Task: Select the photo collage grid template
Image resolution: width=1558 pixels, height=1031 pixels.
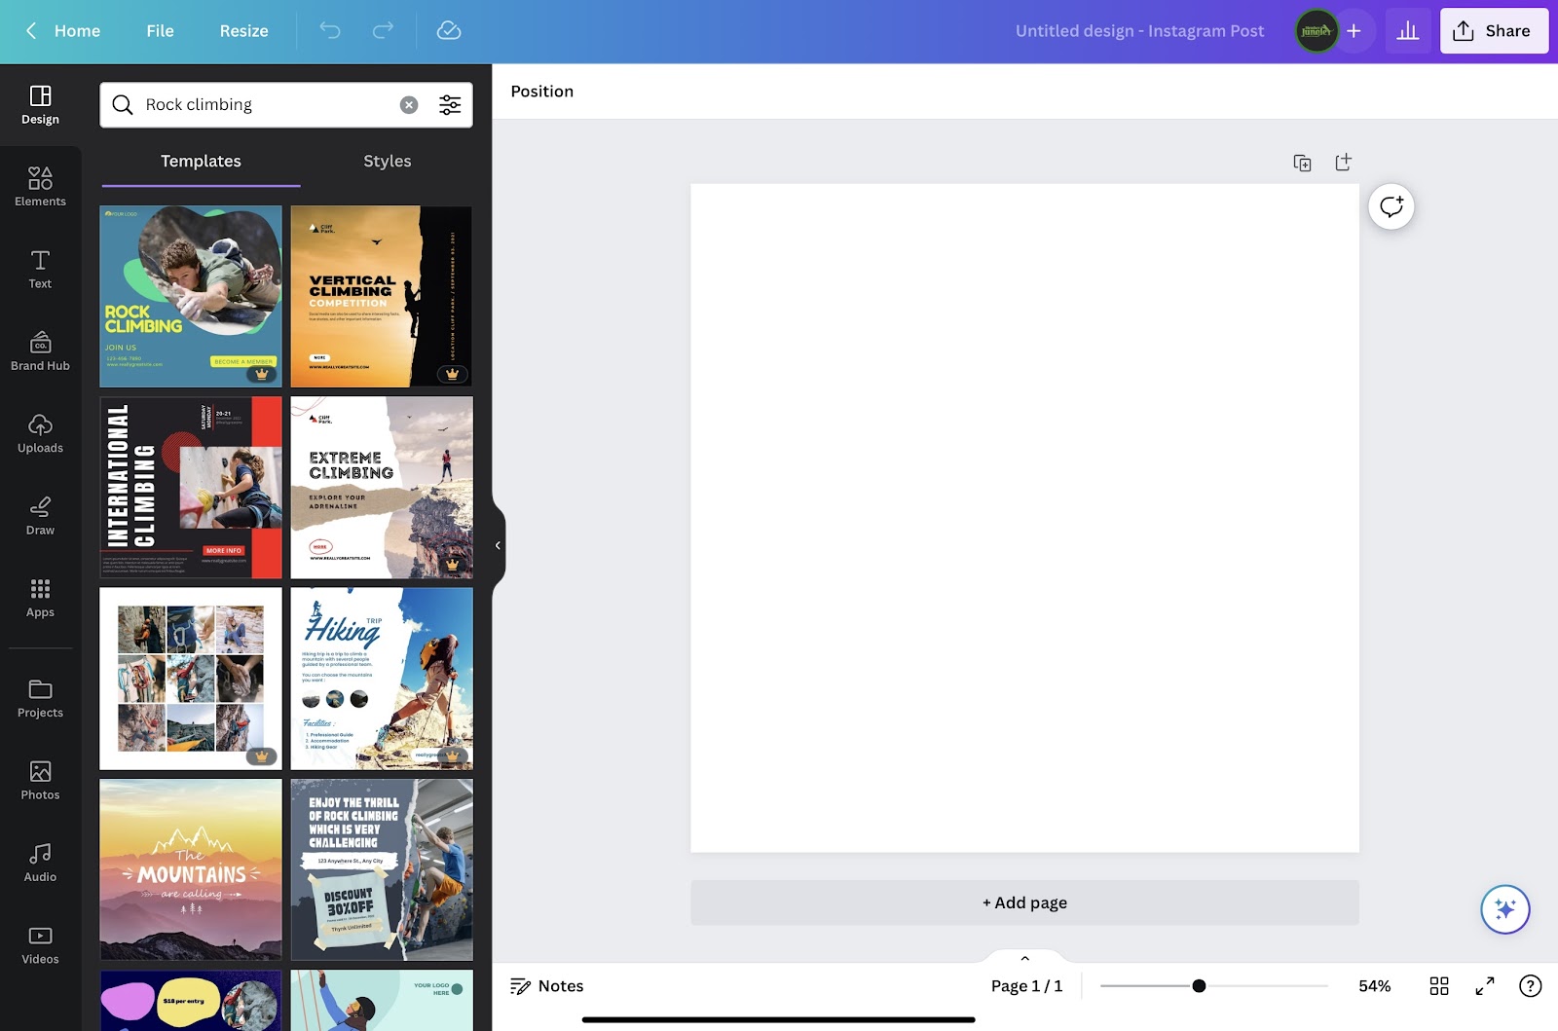Action: coord(191,679)
